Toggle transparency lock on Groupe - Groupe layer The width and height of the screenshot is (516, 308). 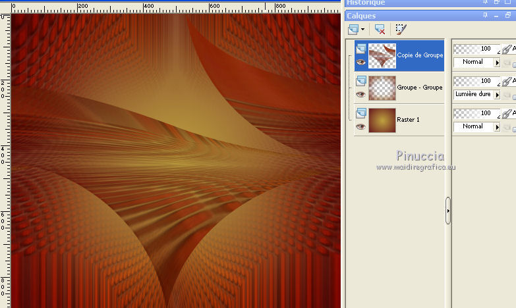[507, 95]
